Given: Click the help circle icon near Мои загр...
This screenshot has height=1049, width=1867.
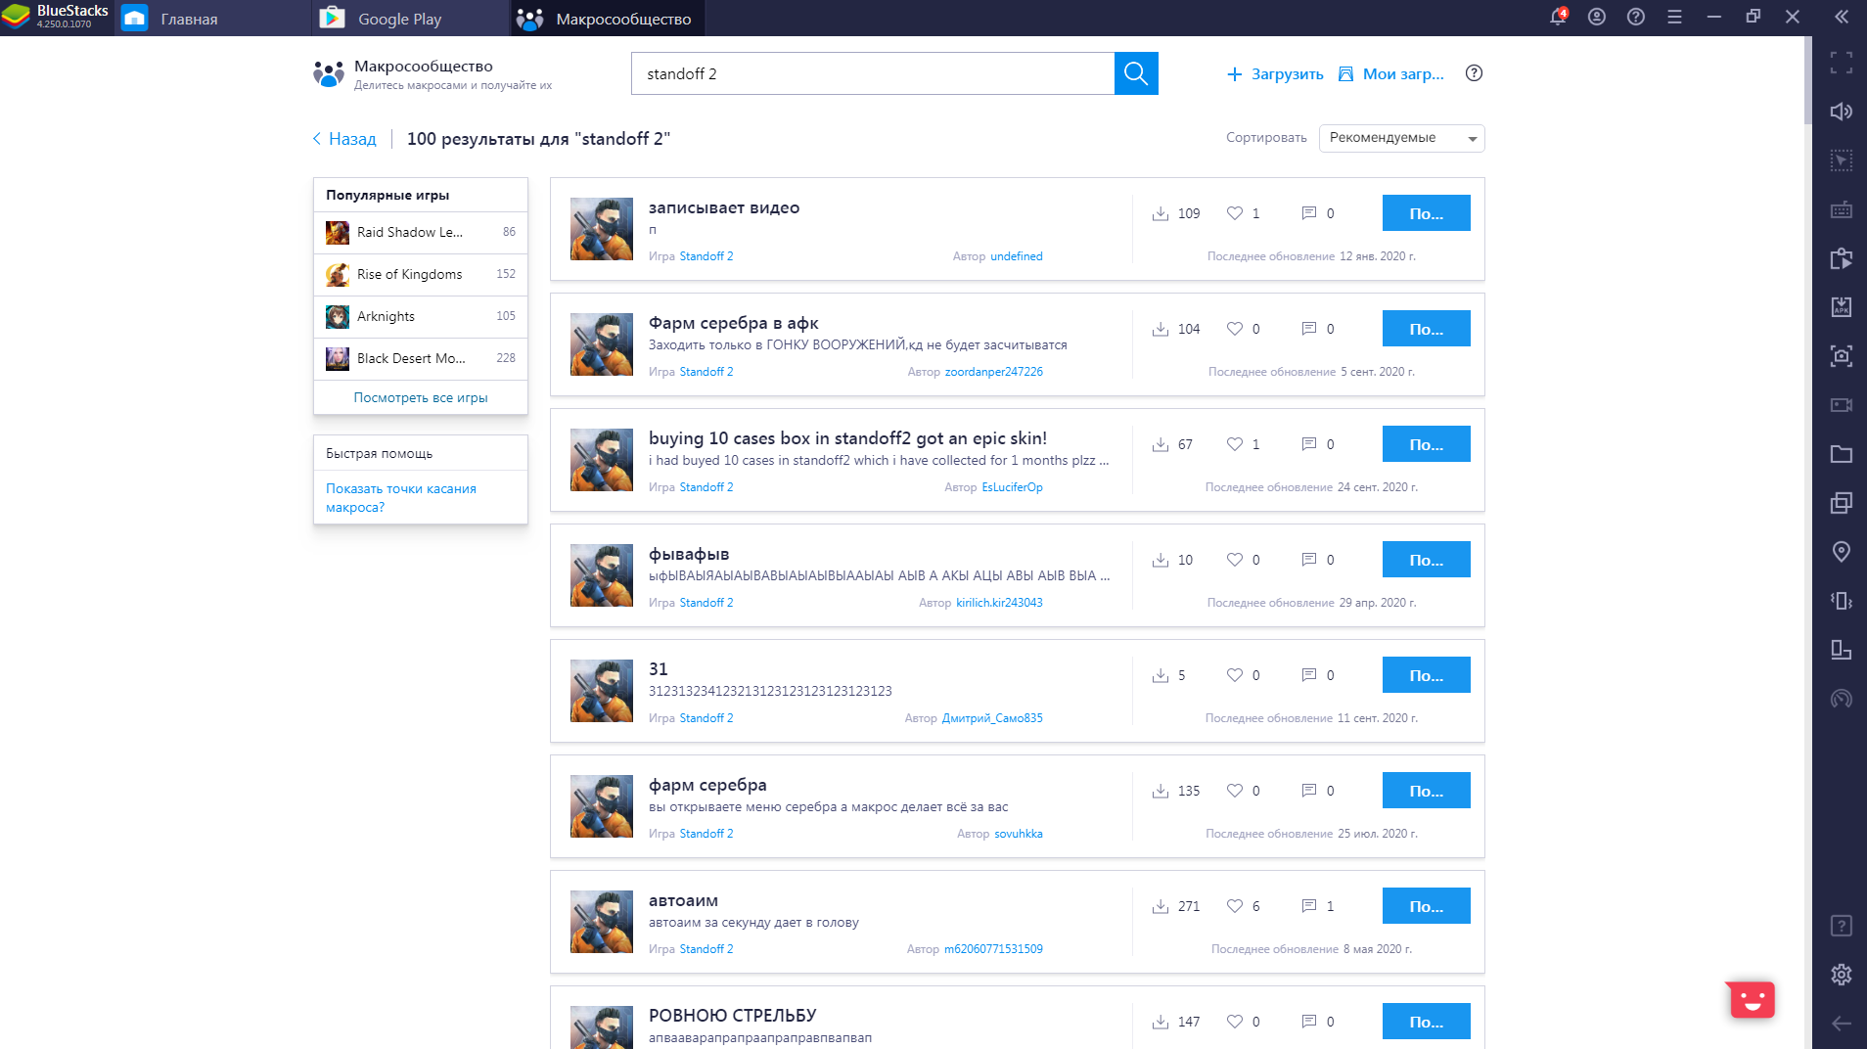Looking at the screenshot, I should tap(1475, 73).
